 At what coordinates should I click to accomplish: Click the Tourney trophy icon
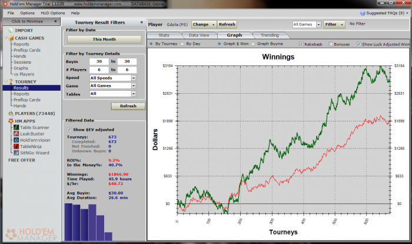tap(11, 82)
